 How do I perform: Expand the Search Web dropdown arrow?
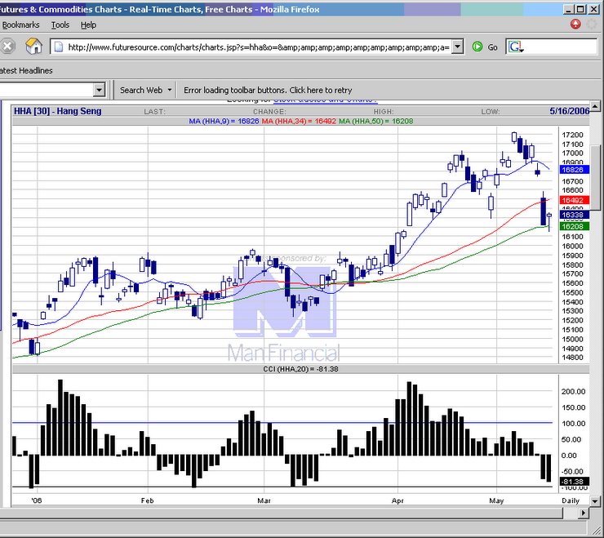(x=170, y=90)
